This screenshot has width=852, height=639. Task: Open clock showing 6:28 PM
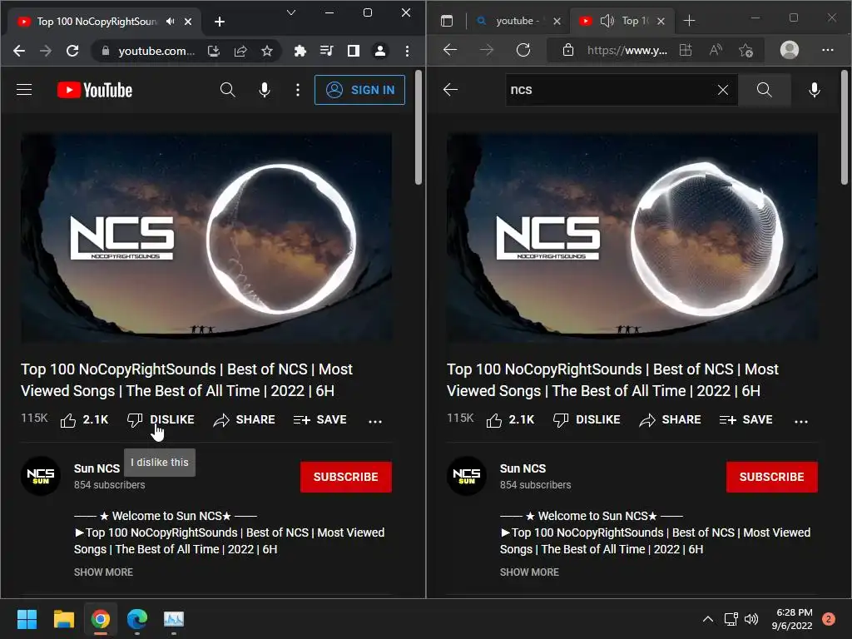pyautogui.click(x=792, y=619)
